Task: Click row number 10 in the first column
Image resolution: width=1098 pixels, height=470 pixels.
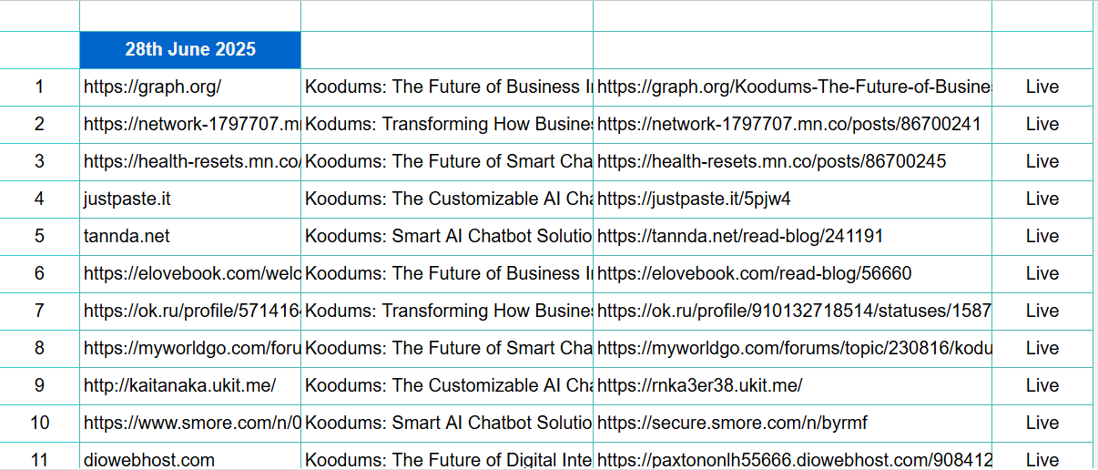Action: pos(39,423)
